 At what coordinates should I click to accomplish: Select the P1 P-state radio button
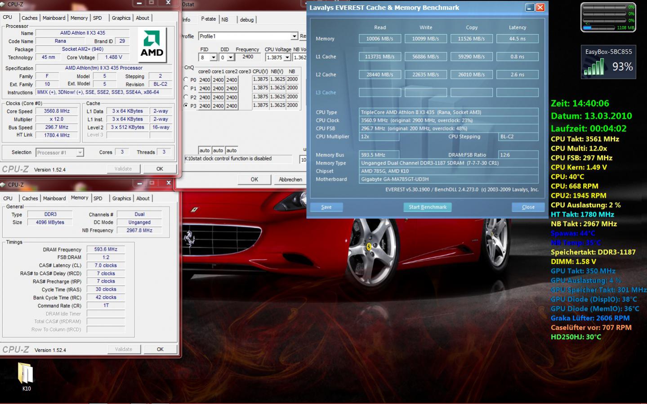186,88
